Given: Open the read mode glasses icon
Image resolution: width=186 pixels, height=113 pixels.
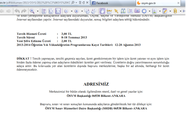Looking at the screenshot, I should (109, 11).
